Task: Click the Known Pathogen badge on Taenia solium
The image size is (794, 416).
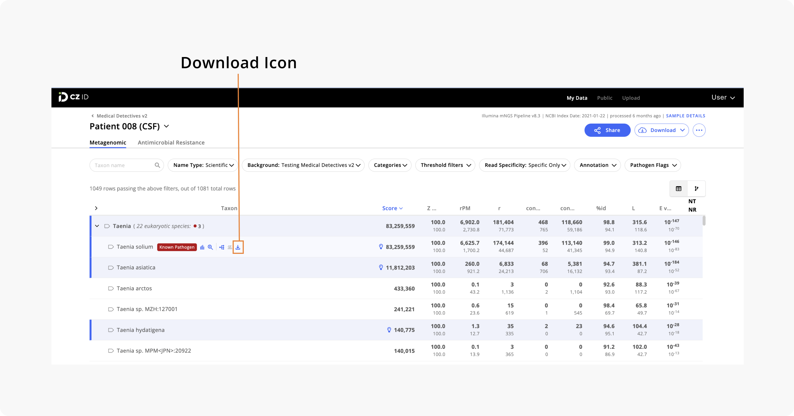Action: [177, 247]
